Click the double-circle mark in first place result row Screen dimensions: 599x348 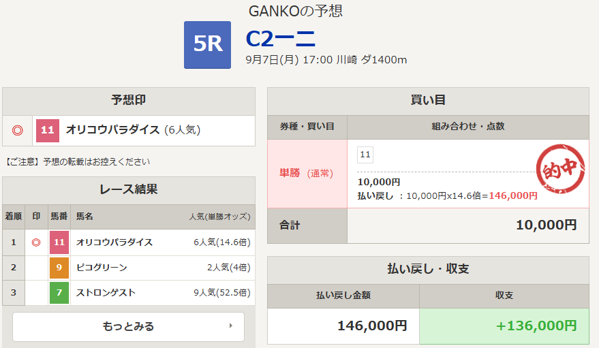(36, 242)
